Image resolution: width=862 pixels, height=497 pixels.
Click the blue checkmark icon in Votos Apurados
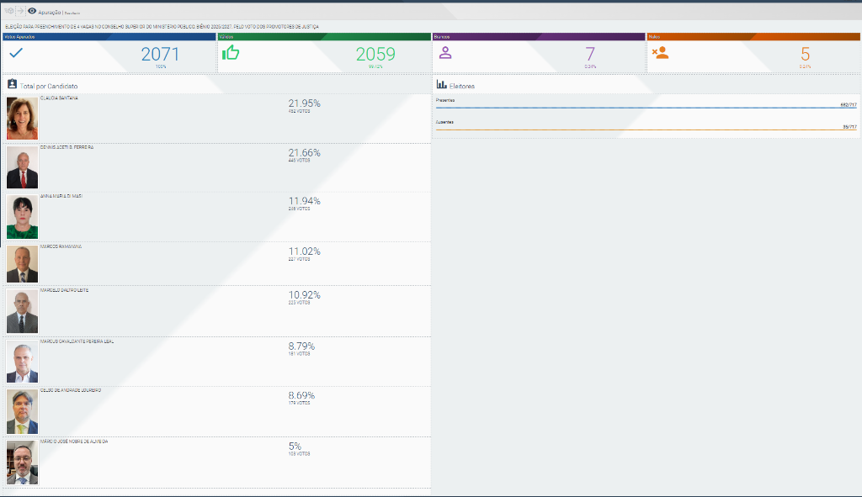click(x=14, y=52)
